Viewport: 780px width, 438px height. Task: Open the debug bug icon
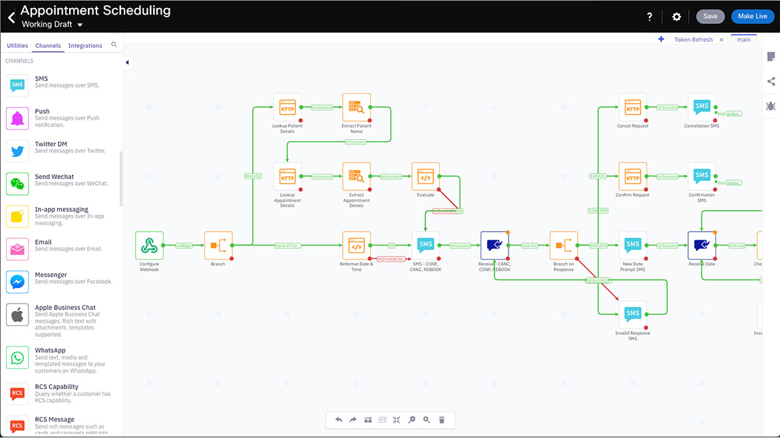point(771,106)
